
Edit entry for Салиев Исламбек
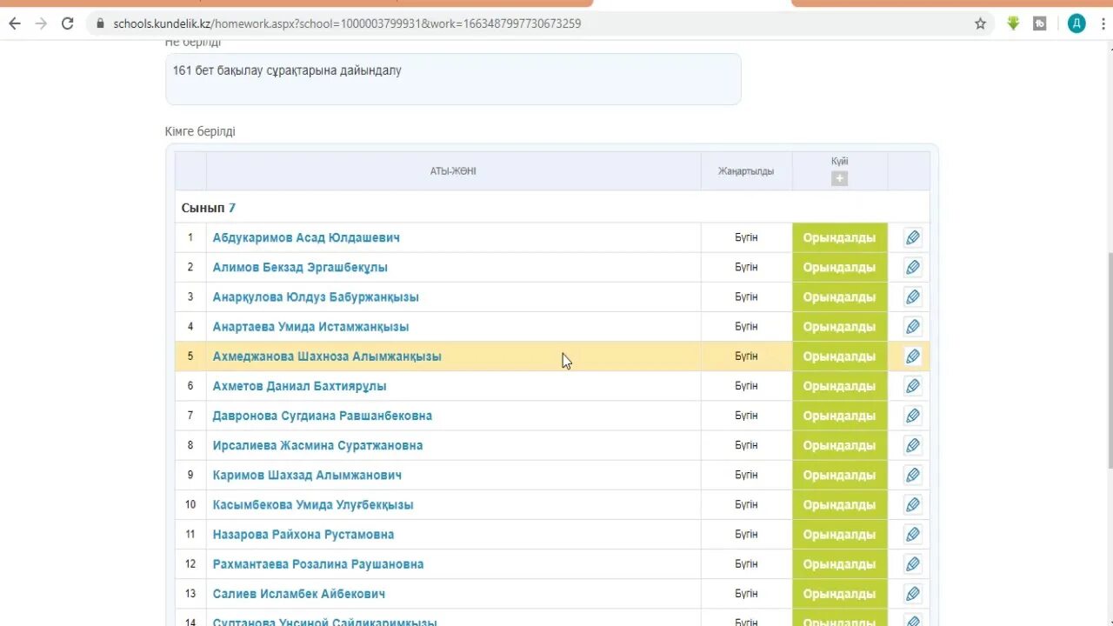[x=912, y=594]
